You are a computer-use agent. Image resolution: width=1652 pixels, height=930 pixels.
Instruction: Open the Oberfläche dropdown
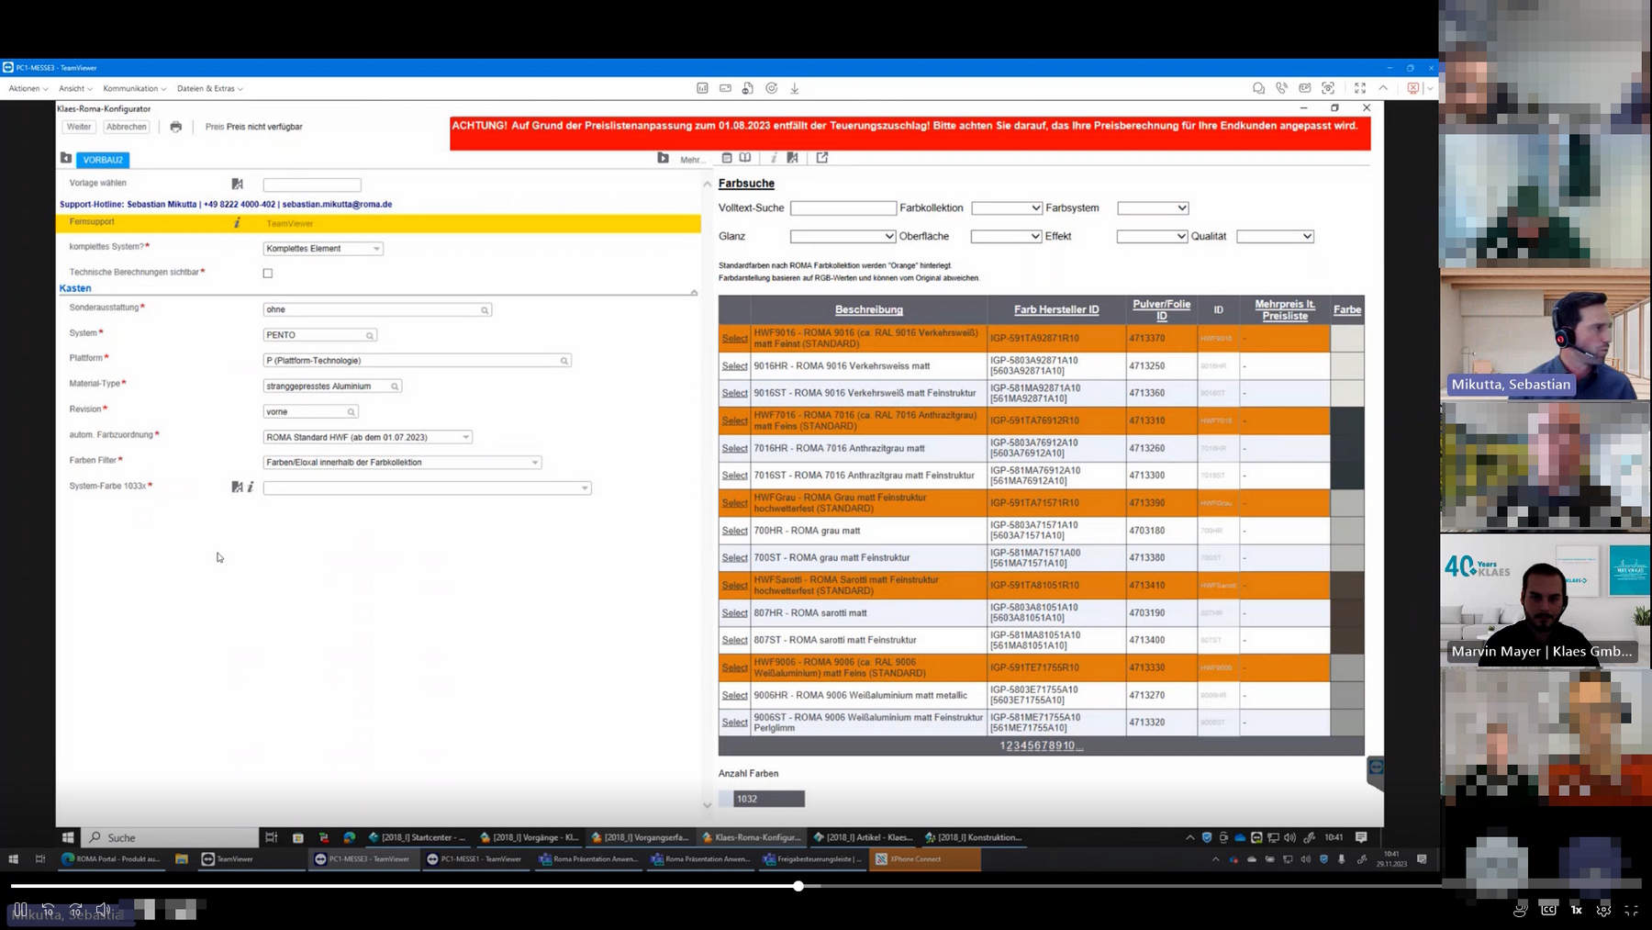(x=1006, y=237)
